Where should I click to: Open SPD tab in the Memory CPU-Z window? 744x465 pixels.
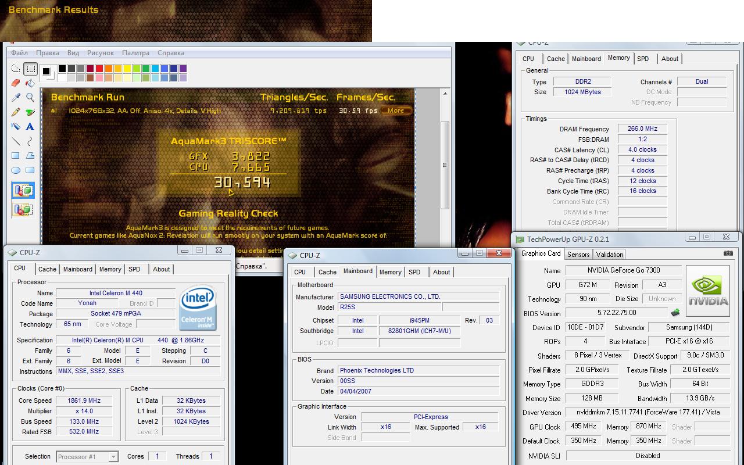(643, 59)
